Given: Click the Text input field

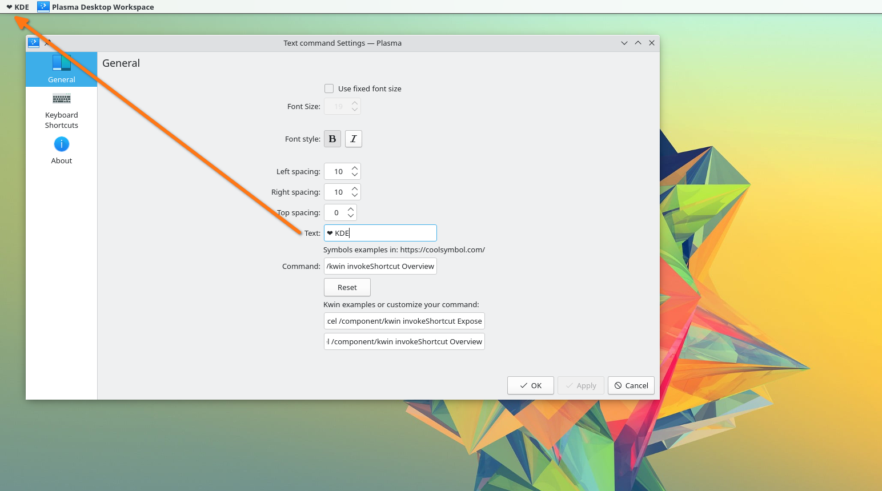Looking at the screenshot, I should coord(380,233).
